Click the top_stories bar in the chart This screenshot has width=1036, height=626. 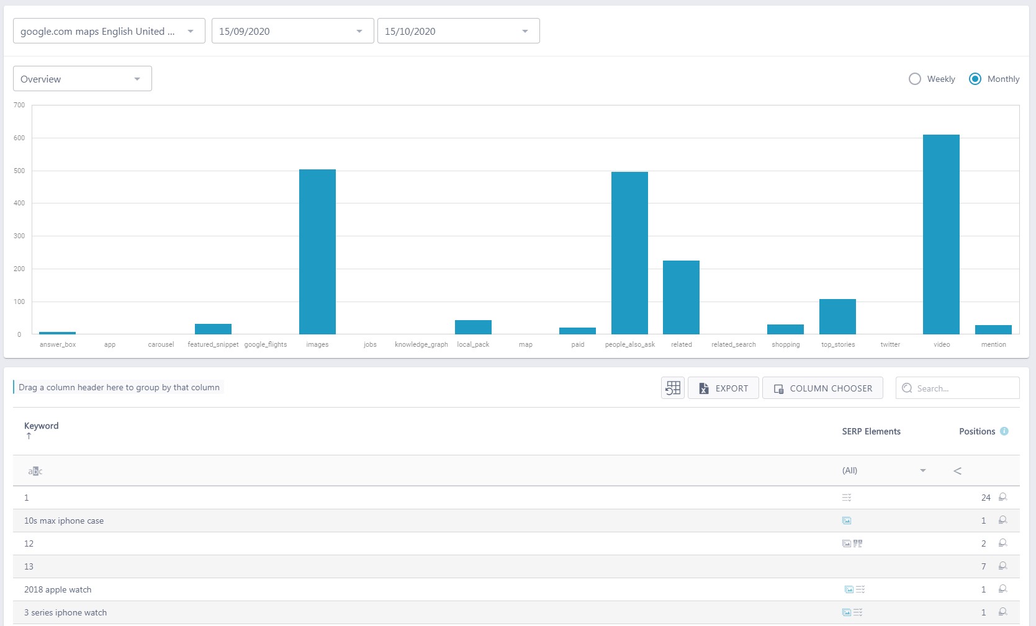point(837,316)
